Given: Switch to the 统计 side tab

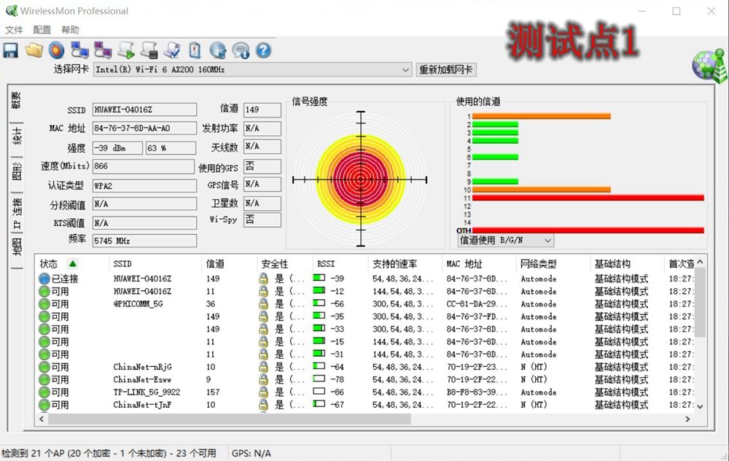Looking at the screenshot, I should point(16,136).
